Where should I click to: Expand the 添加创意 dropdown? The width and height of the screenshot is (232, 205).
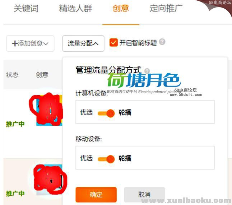pos(30,44)
